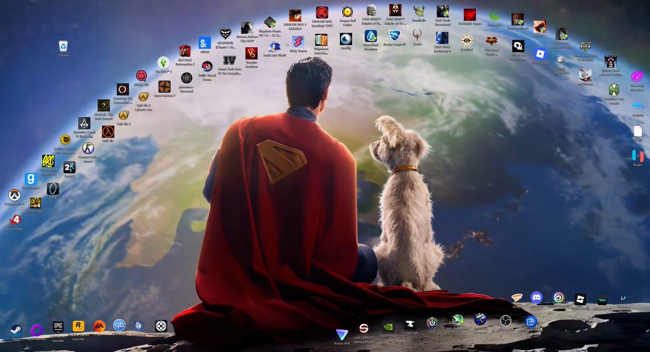Viewport: 650px width, 352px height.
Task: Open the Rockstar Games Launcher icon
Action: pyautogui.click(x=79, y=326)
